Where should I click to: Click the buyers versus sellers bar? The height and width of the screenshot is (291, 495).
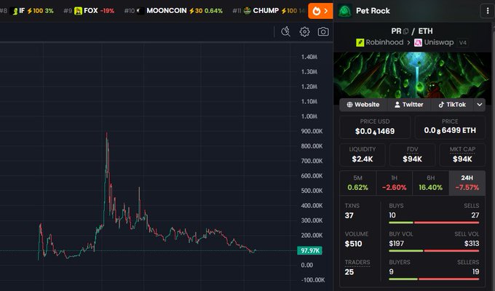434,279
